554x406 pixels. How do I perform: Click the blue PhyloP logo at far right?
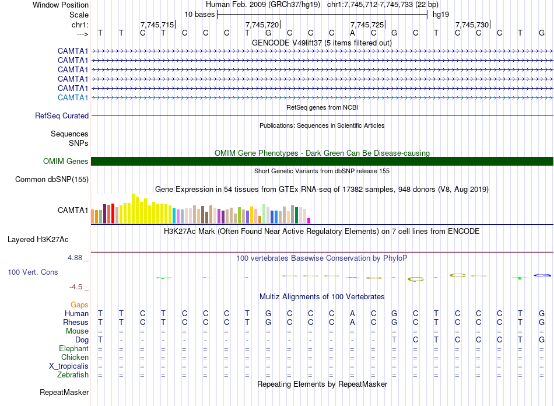click(543, 275)
